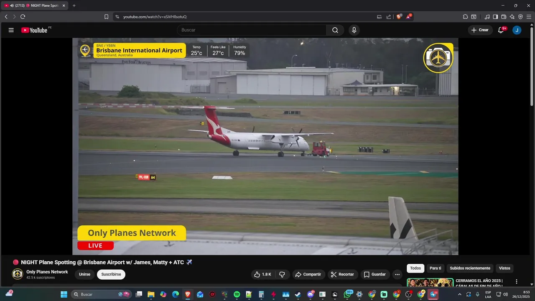The height and width of the screenshot is (301, 535).
Task: Open the account avatar menu J
Action: [517, 30]
